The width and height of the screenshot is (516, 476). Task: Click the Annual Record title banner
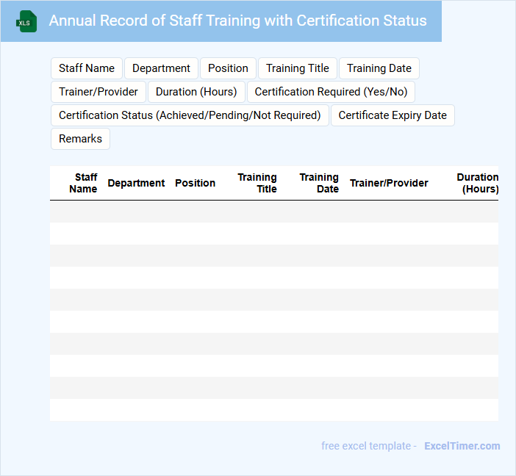tap(237, 21)
